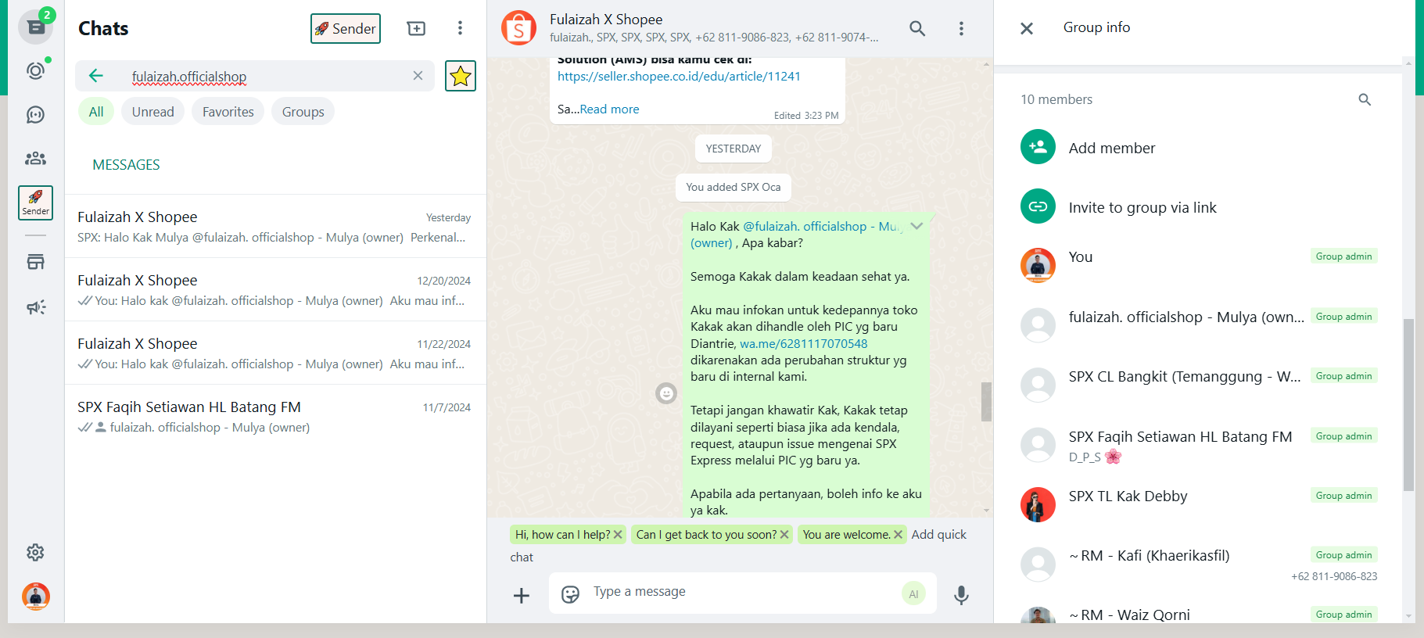Open Fulaizah X Shopee result dated 12/20/2024

[275, 289]
